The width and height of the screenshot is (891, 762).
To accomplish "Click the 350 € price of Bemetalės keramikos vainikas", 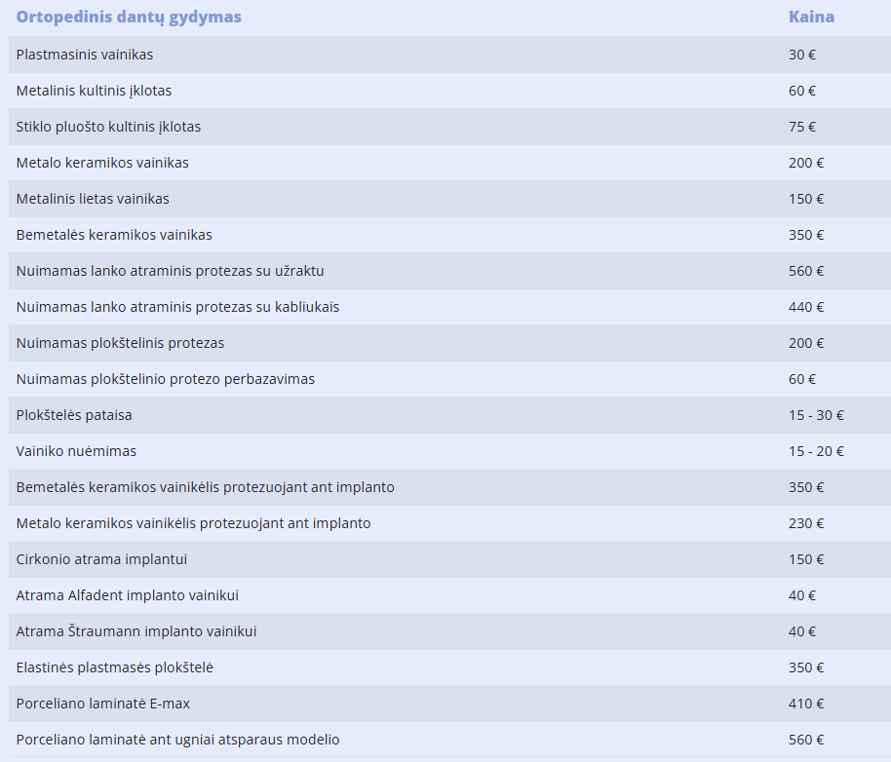I will [806, 235].
